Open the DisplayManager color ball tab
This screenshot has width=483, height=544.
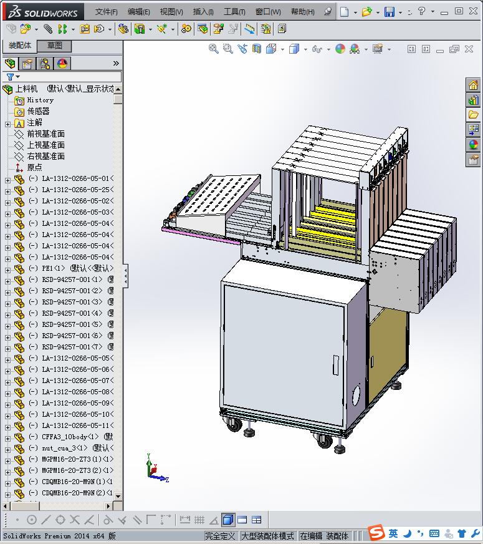point(62,64)
